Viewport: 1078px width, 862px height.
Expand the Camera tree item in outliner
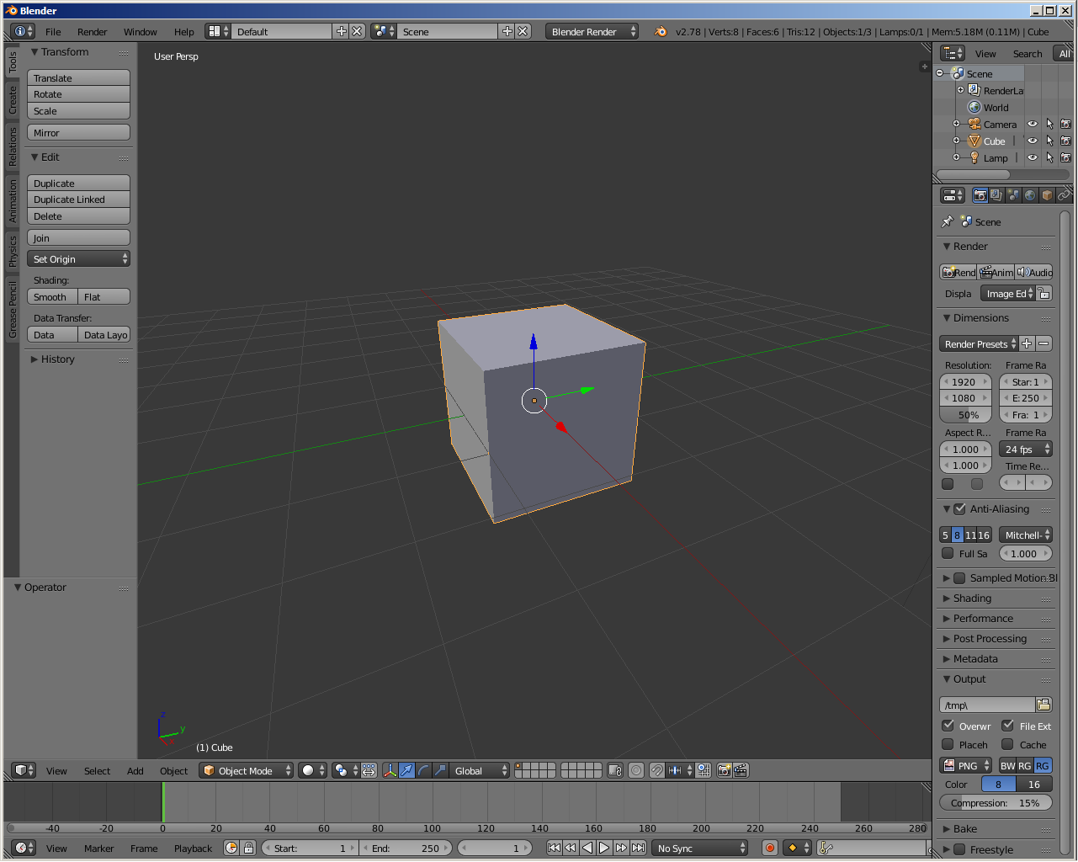coord(956,124)
